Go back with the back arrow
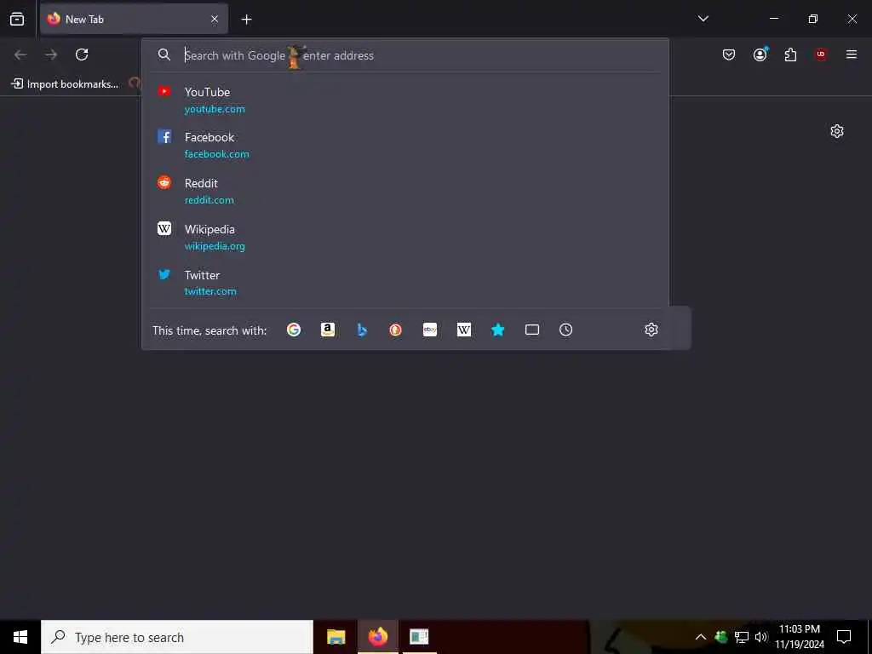 tap(20, 54)
